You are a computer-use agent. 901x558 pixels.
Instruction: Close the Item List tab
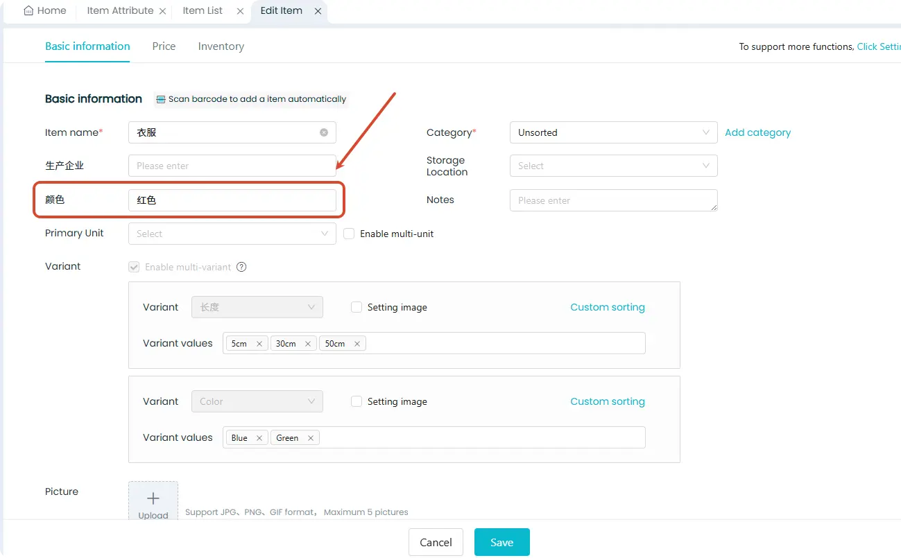point(240,12)
